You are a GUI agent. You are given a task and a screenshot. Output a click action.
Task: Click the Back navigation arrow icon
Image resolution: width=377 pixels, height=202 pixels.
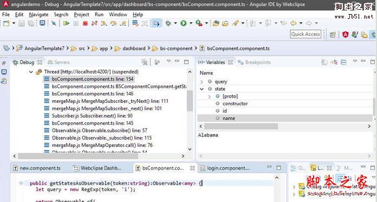[294, 23]
